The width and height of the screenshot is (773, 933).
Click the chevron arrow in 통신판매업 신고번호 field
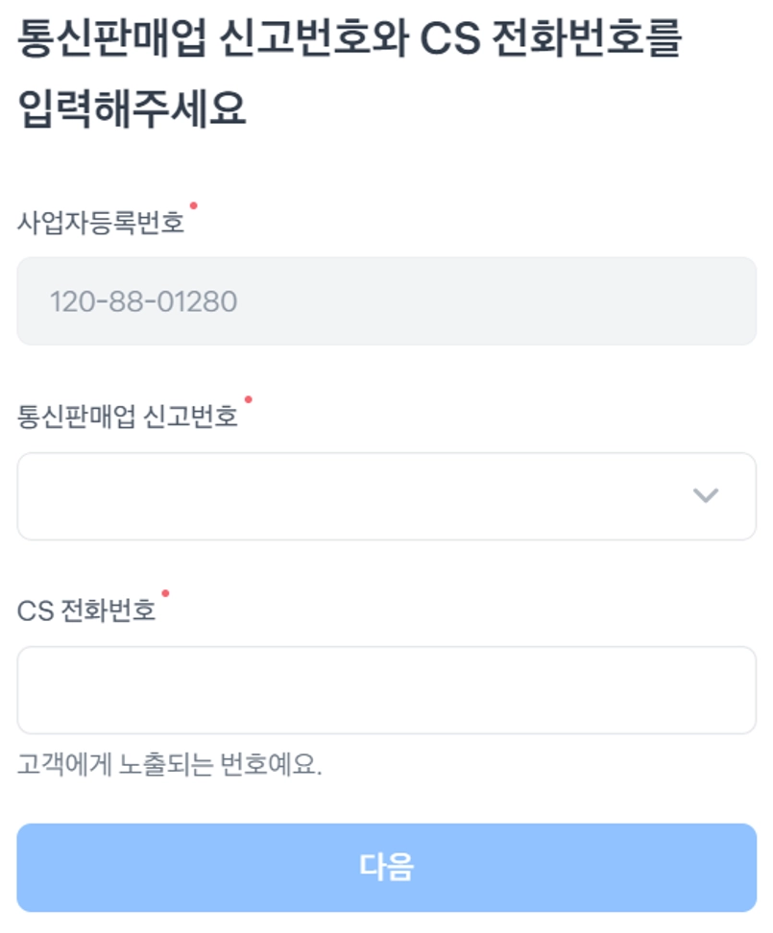pyautogui.click(x=706, y=495)
